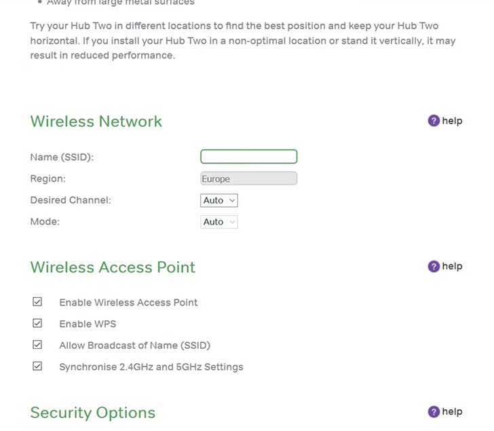The image size is (494, 431).
Task: Toggle Allow Broadcast of Name (SSID) checkbox
Action: (x=37, y=345)
